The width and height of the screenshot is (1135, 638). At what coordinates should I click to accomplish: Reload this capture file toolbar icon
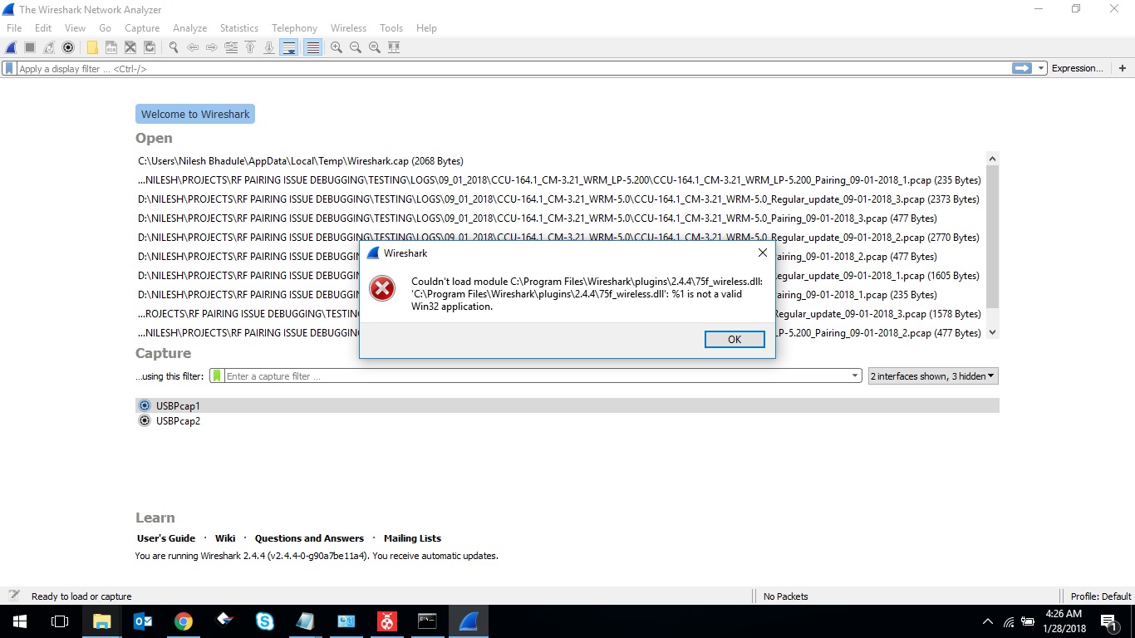pyautogui.click(x=150, y=47)
